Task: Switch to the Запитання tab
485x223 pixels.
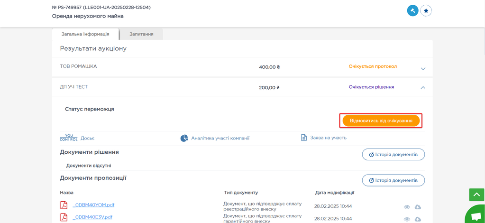Action: (141, 34)
